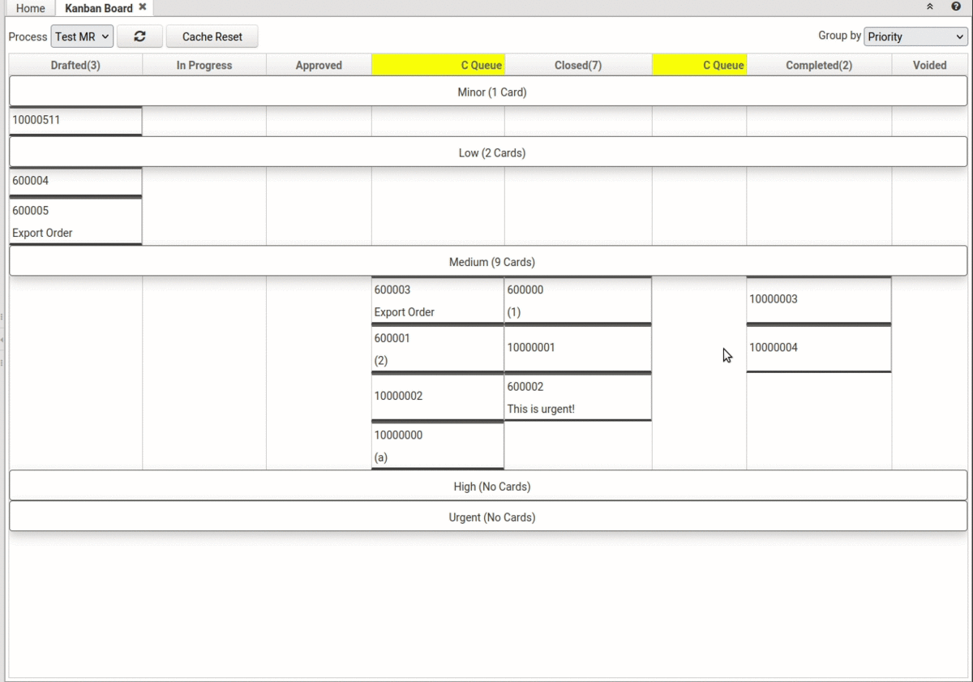Image resolution: width=973 pixels, height=682 pixels.
Task: Open the Group by Priority dropdown
Action: [915, 36]
